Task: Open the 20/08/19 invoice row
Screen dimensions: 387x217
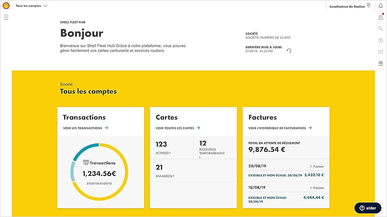Action: tap(286, 171)
